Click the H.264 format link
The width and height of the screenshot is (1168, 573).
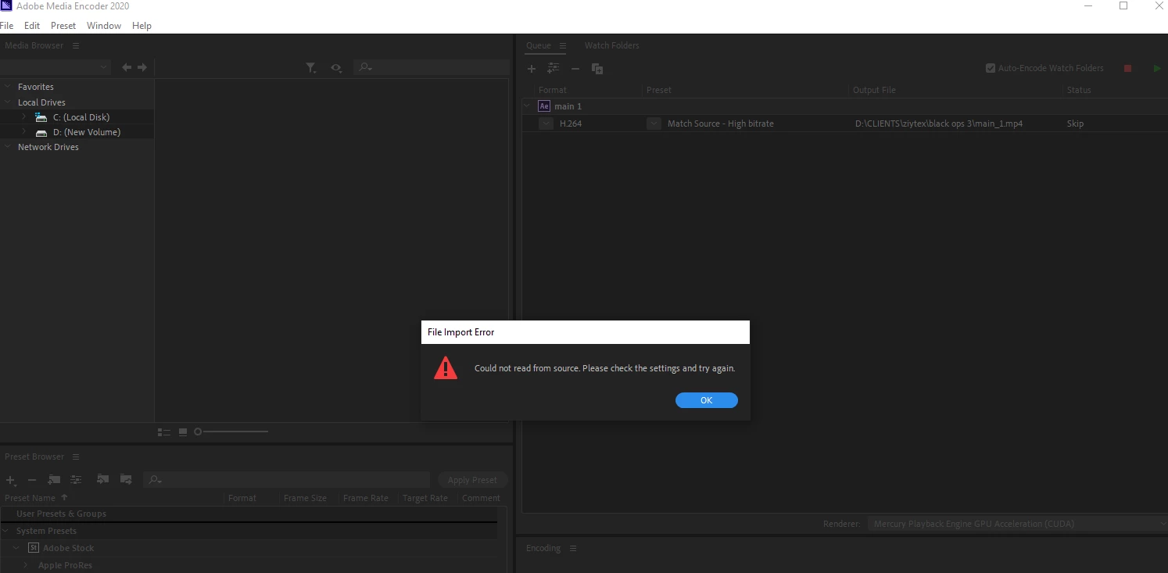[571, 124]
